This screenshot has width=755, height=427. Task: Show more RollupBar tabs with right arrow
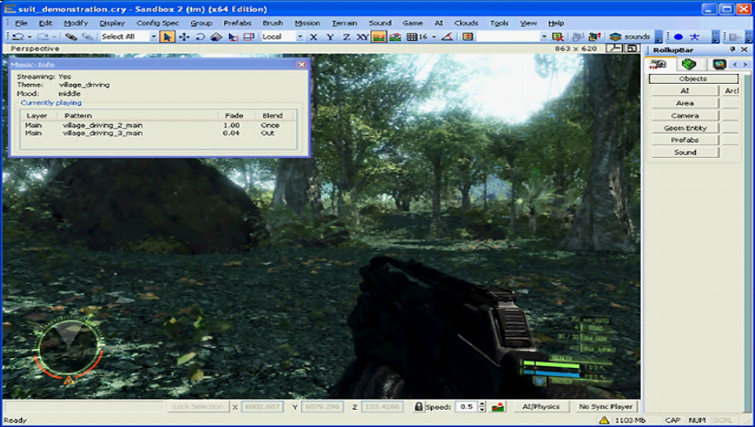click(x=745, y=65)
